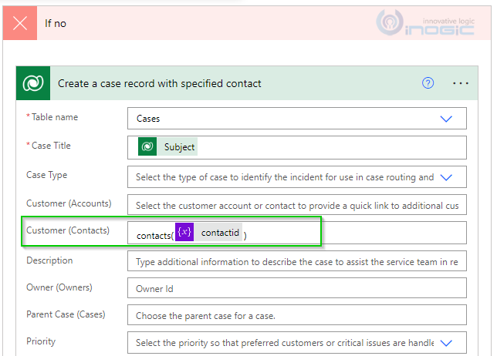The width and height of the screenshot is (497, 356).
Task: Click the Customer (Accounts) input field
Action: [297, 206]
